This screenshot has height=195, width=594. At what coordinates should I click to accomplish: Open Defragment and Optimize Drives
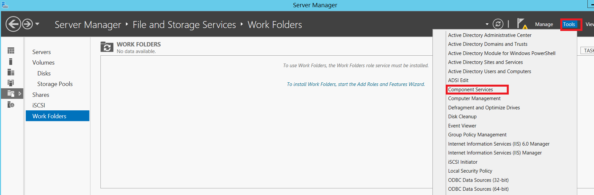point(484,108)
